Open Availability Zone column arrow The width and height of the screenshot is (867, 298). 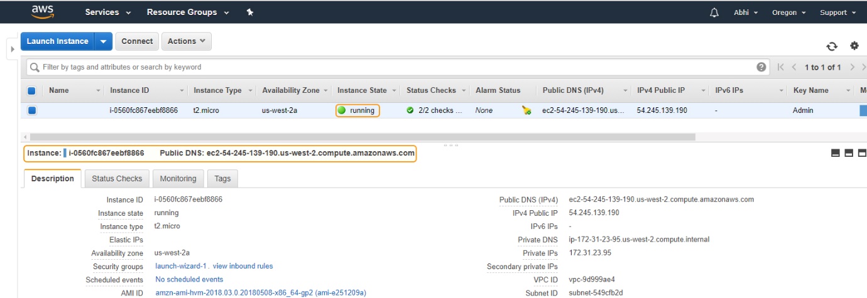[x=325, y=91]
